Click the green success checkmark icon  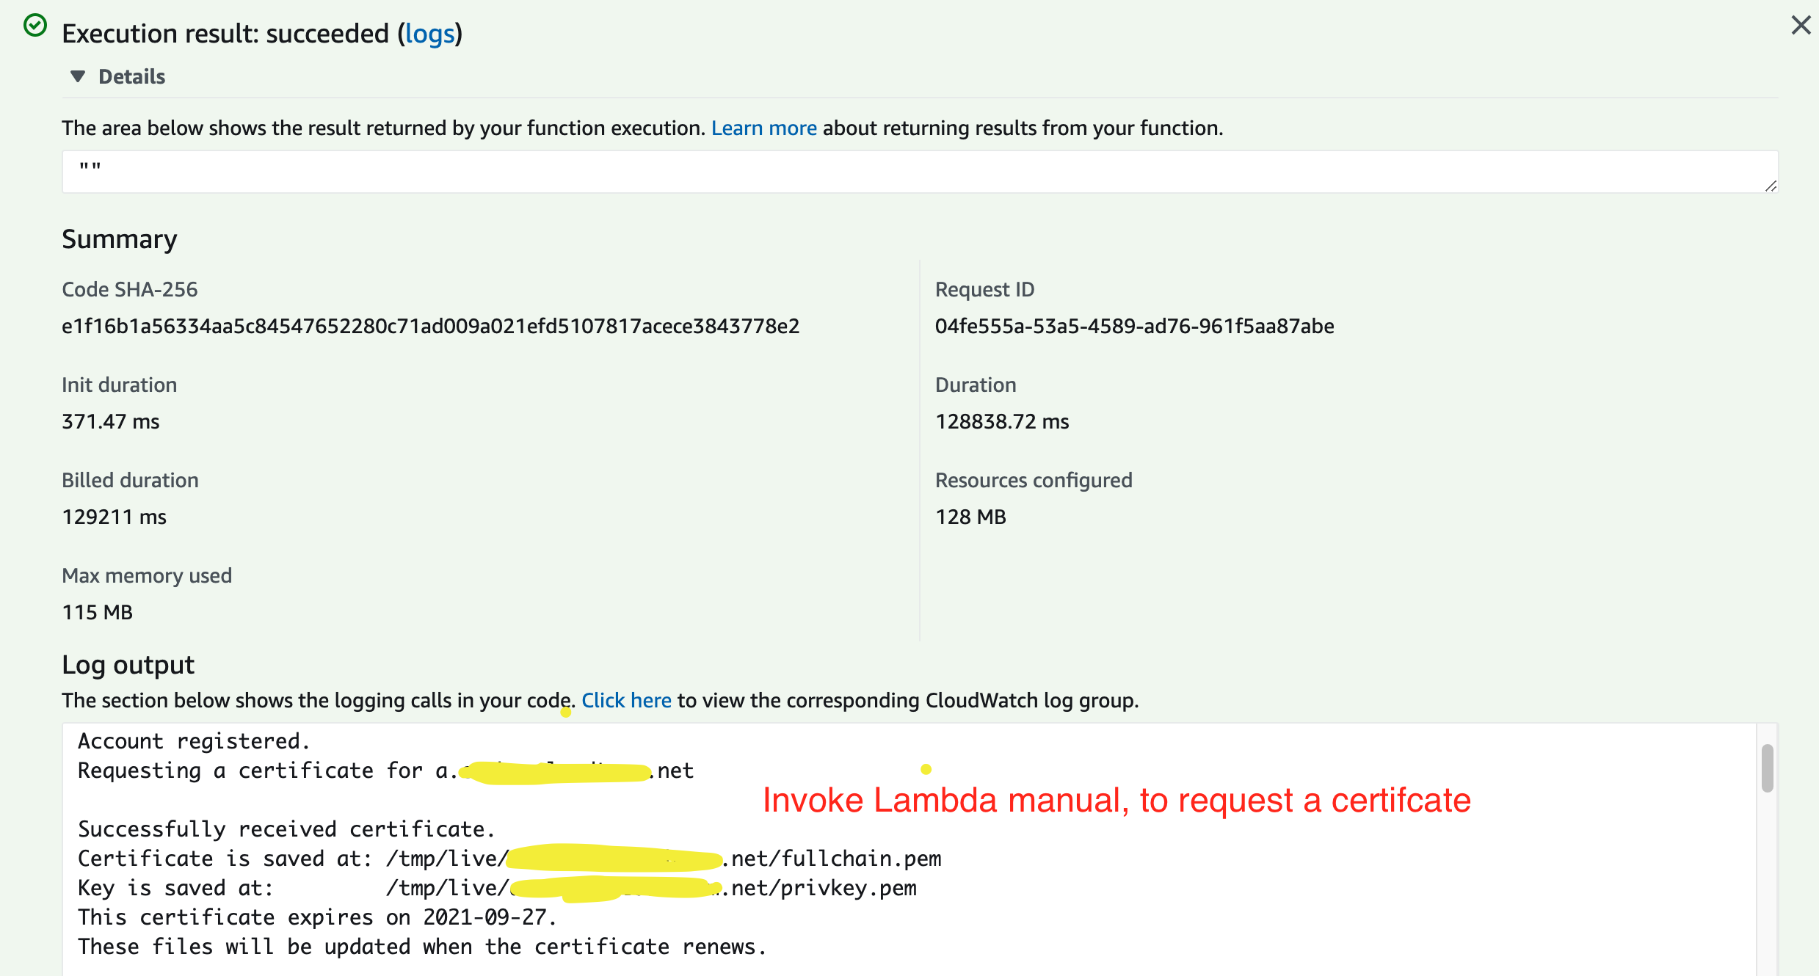pos(35,26)
